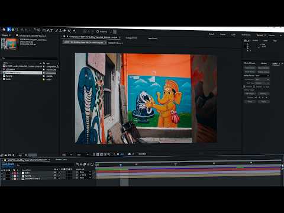The image size is (284, 213).
Task: Select the Zoom magnifier tool
Action: pyautogui.click(x=17, y=30)
